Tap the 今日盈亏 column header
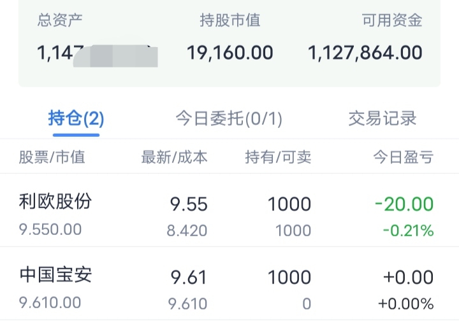459x326 pixels. click(x=404, y=157)
